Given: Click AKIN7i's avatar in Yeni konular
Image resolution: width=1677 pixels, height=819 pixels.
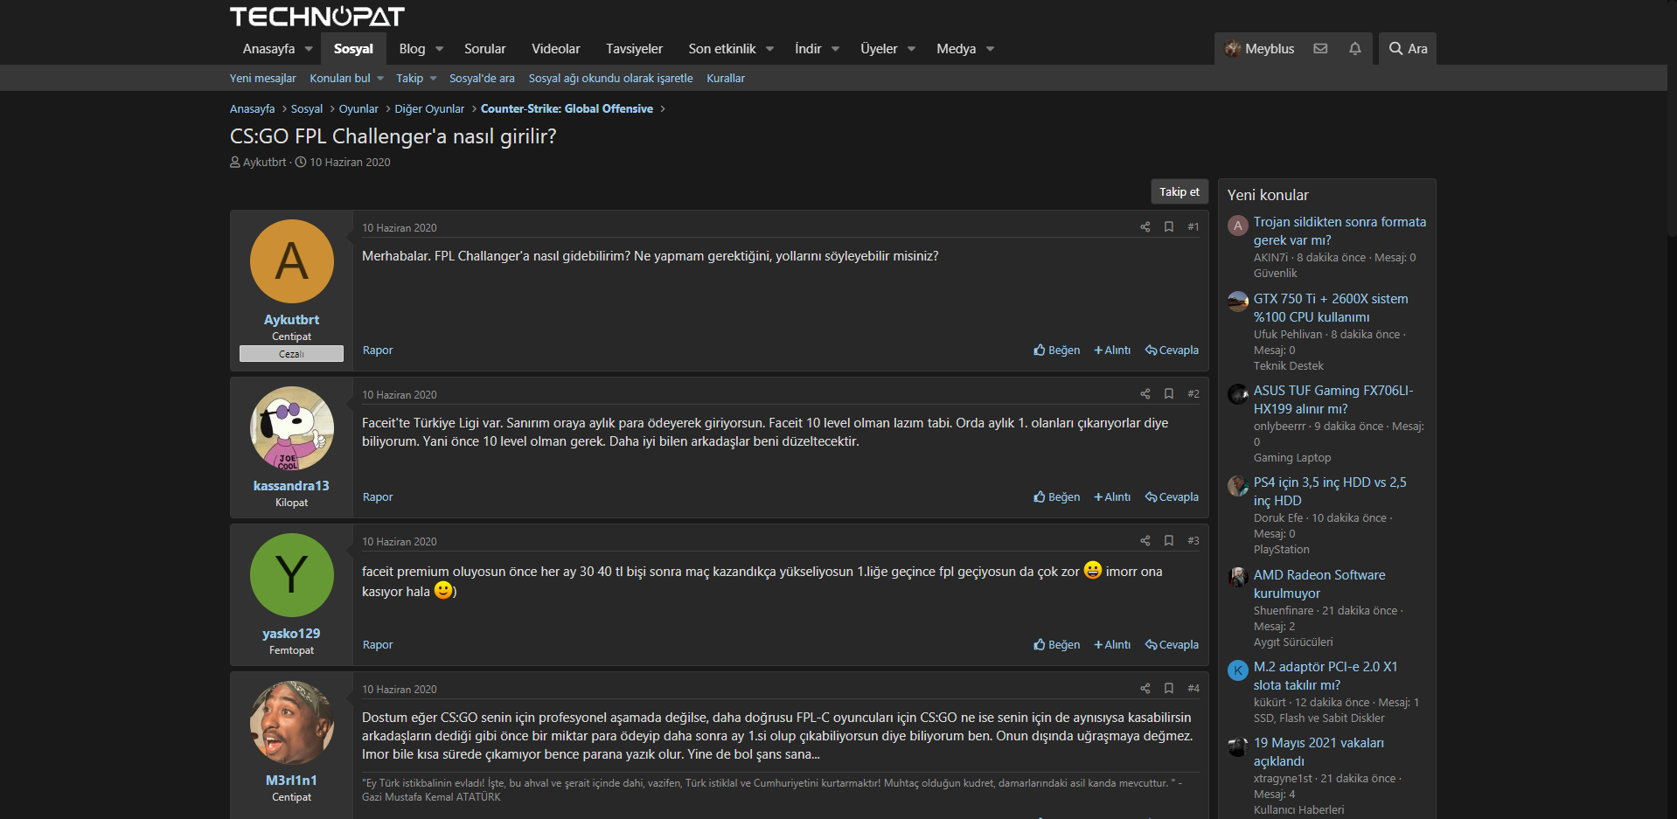Looking at the screenshot, I should click(1237, 226).
